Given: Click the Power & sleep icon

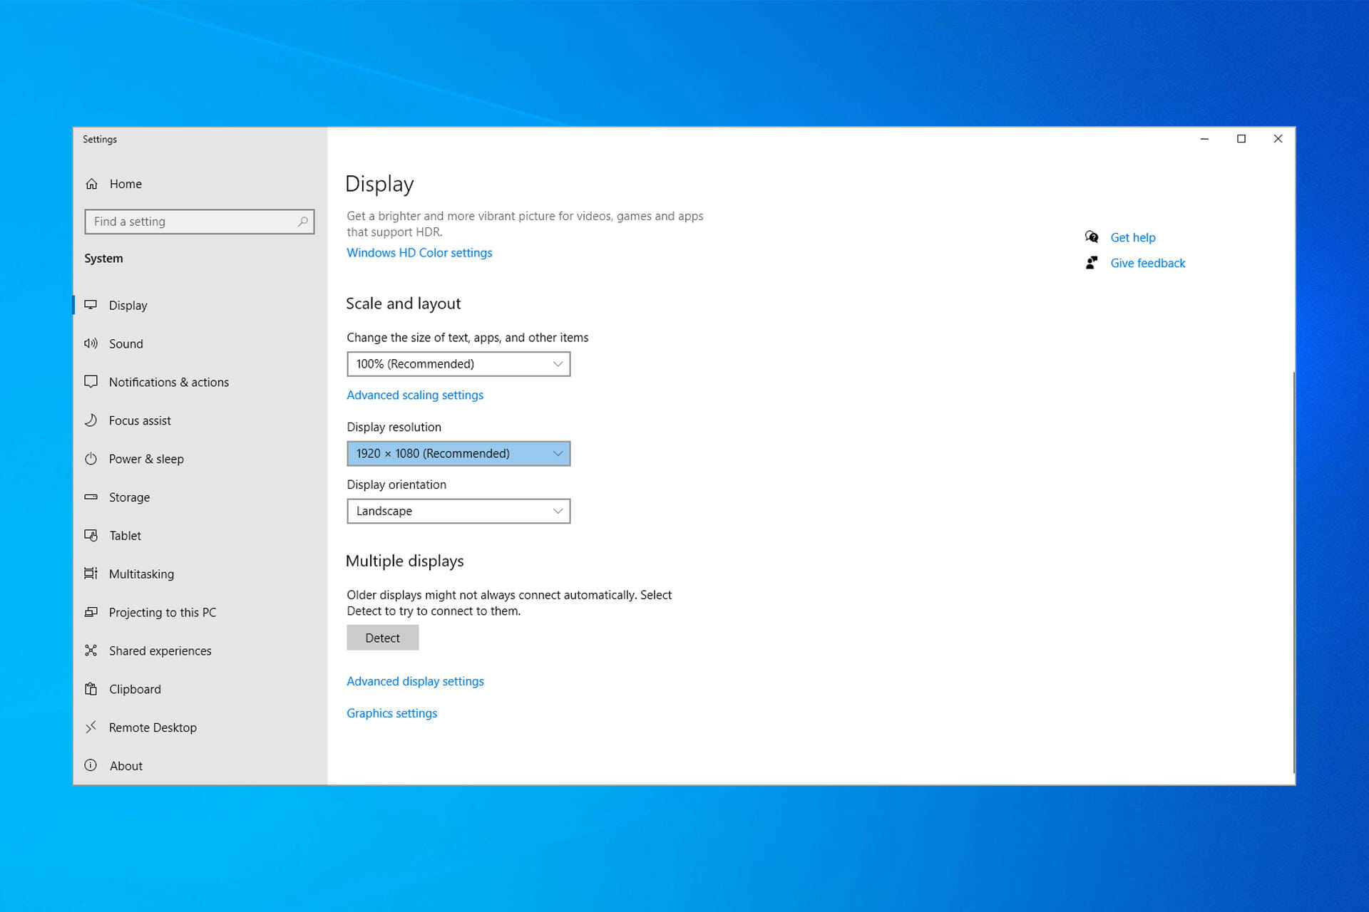Looking at the screenshot, I should (x=91, y=459).
